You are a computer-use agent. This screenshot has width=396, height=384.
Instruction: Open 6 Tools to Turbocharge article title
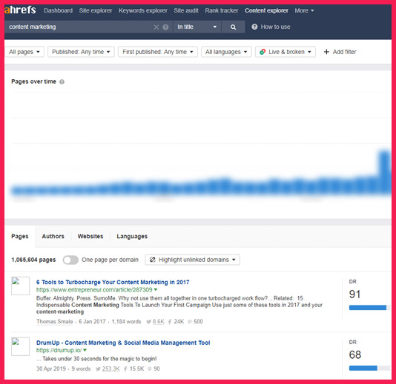[x=113, y=282]
